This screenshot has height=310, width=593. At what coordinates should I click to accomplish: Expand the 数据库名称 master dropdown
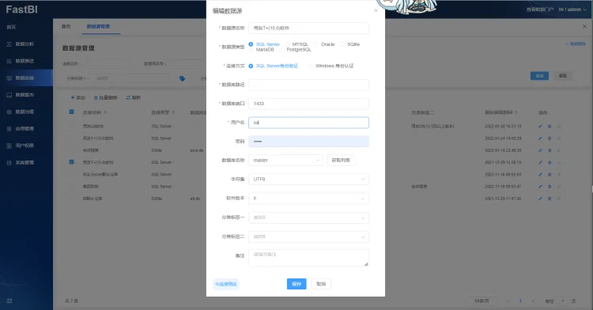[286, 161]
